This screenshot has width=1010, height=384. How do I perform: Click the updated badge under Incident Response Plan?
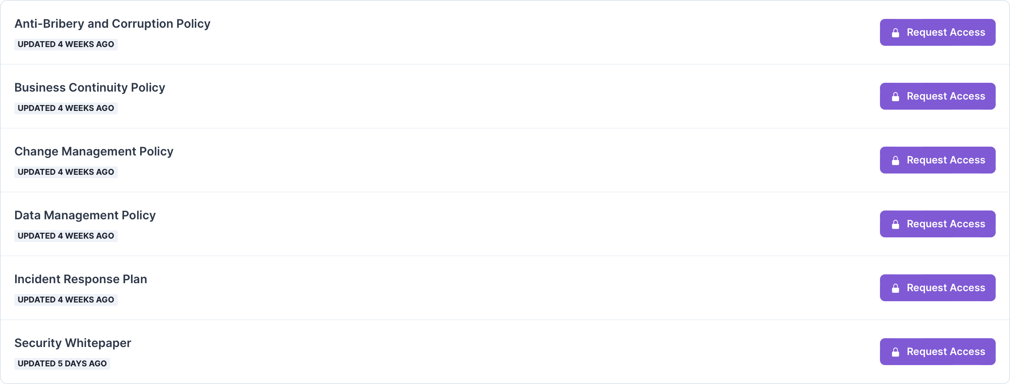coord(66,300)
